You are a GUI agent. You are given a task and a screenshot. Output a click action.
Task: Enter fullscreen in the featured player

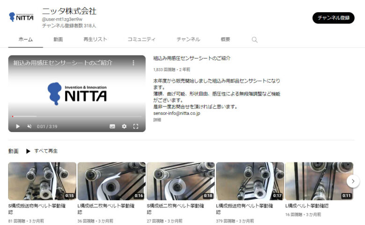tap(136, 127)
